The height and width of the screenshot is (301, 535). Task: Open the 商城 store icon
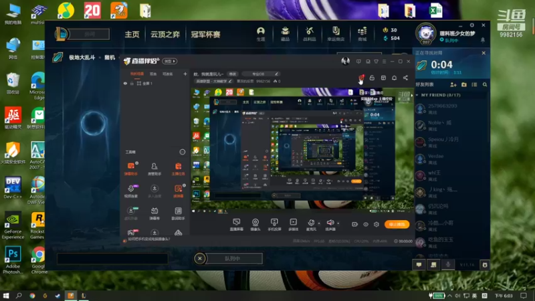tap(362, 34)
